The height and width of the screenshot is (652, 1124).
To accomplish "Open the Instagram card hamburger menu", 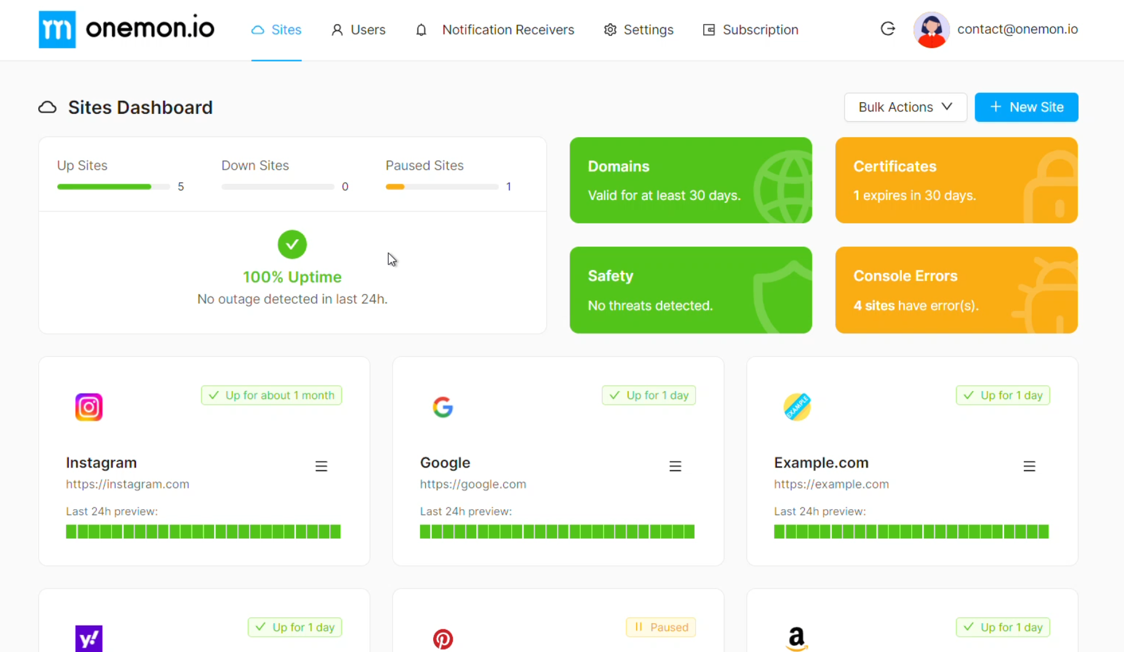I will click(321, 466).
